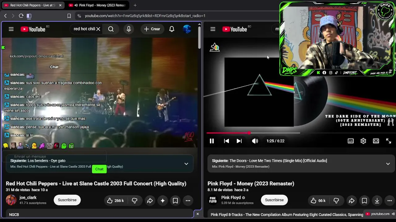Open the Pink Floyd channel name link
This screenshot has width=396, height=222.
[x=231, y=198]
